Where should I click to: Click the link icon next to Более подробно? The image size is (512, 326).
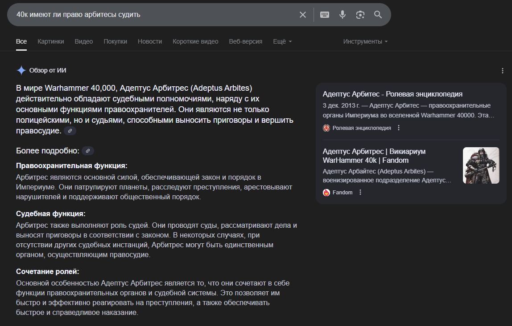pos(87,151)
